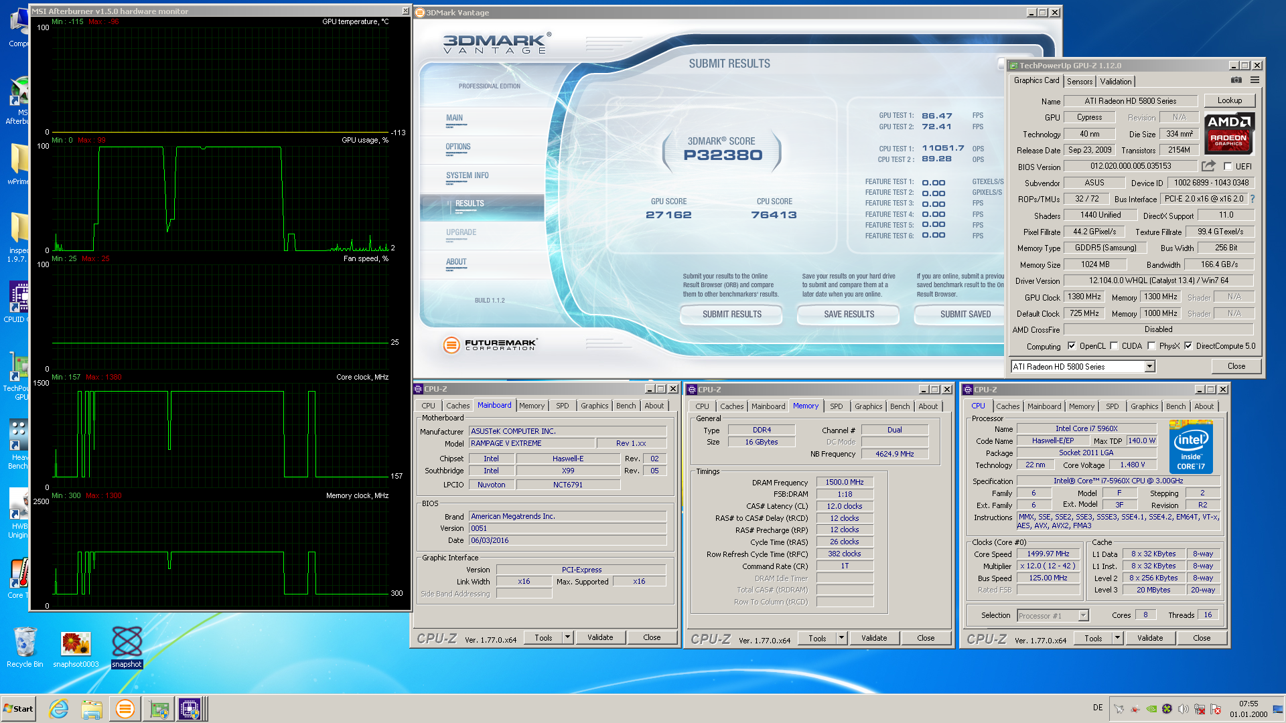
Task: Open Internet Explorer from the taskbar
Action: tap(59, 709)
